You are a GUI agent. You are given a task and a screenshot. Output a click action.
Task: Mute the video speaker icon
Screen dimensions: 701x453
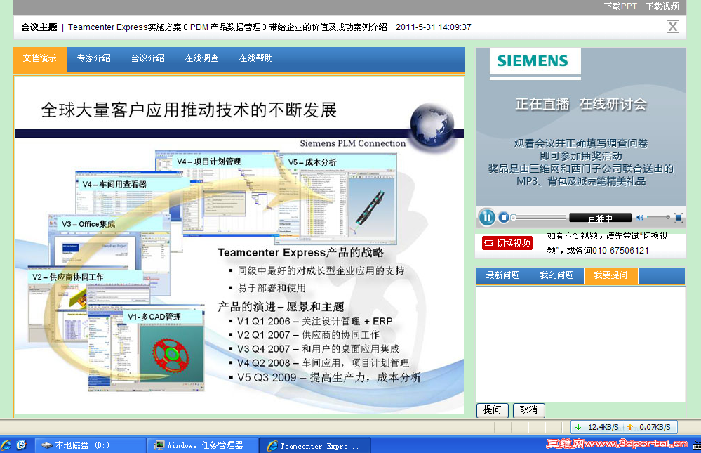tap(640, 218)
